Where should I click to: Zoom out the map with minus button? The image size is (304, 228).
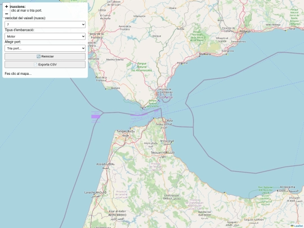point(6,14)
